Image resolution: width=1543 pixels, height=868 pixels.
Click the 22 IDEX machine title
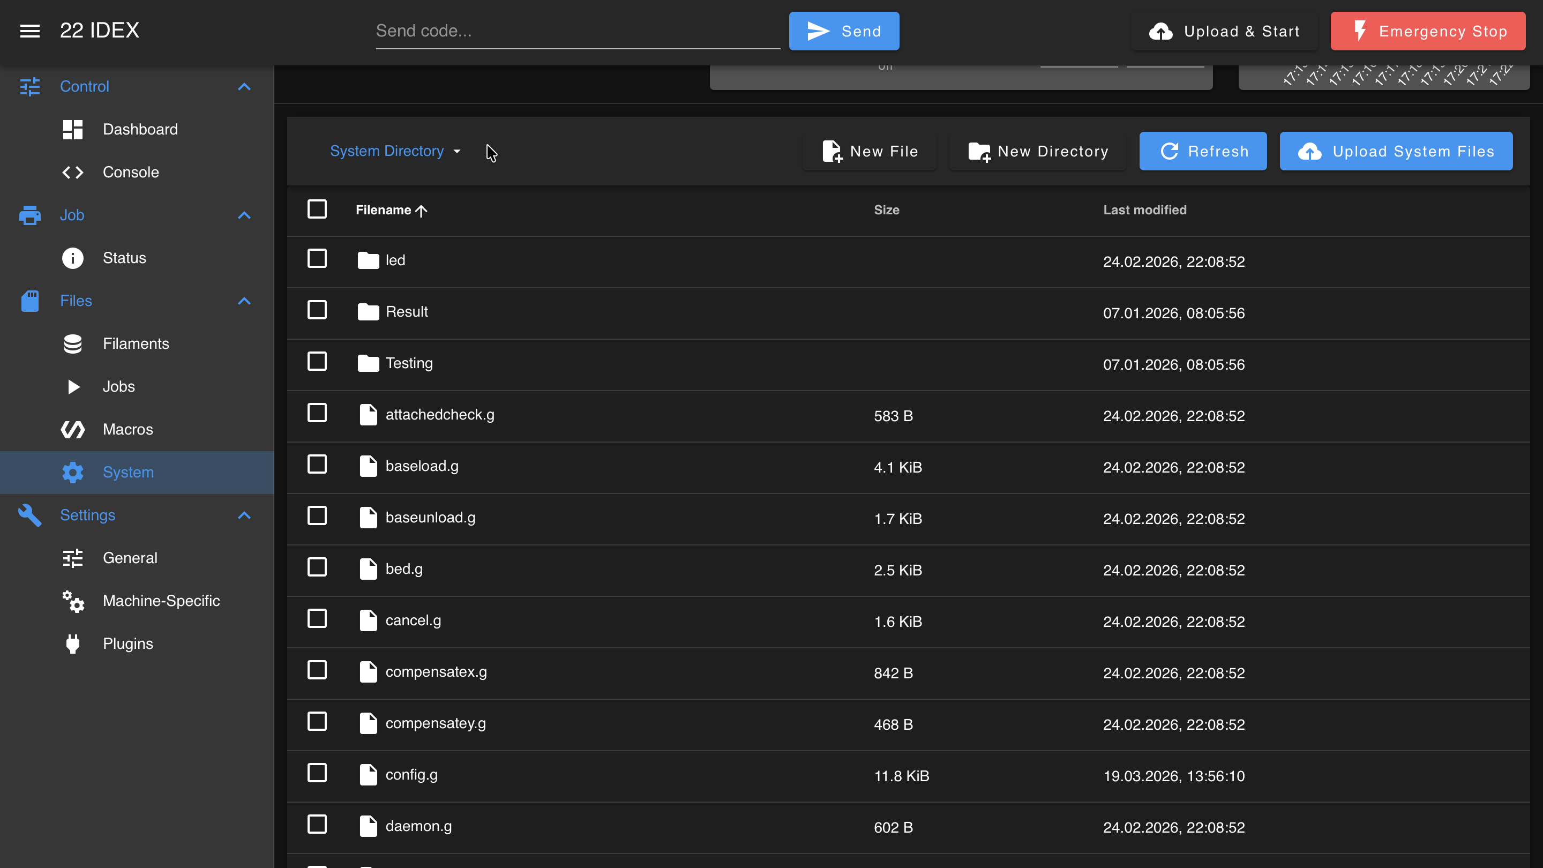[x=100, y=31]
